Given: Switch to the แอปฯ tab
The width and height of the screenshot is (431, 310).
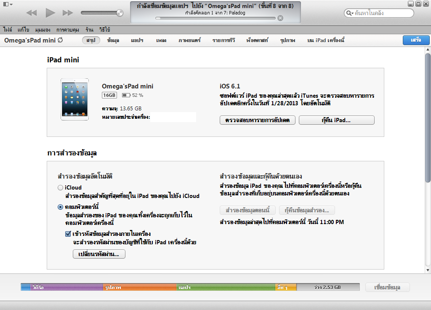Looking at the screenshot, I should (x=137, y=40).
